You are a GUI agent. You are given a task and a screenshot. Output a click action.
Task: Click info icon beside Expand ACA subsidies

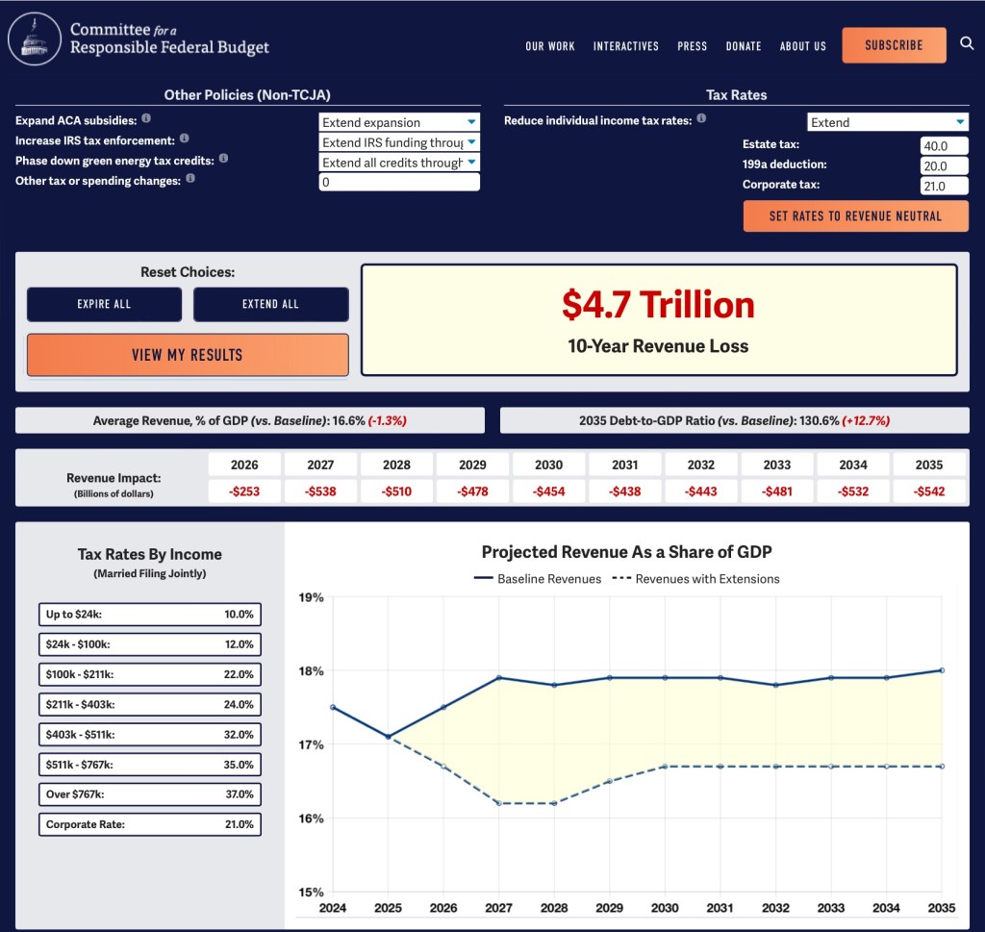(x=146, y=119)
